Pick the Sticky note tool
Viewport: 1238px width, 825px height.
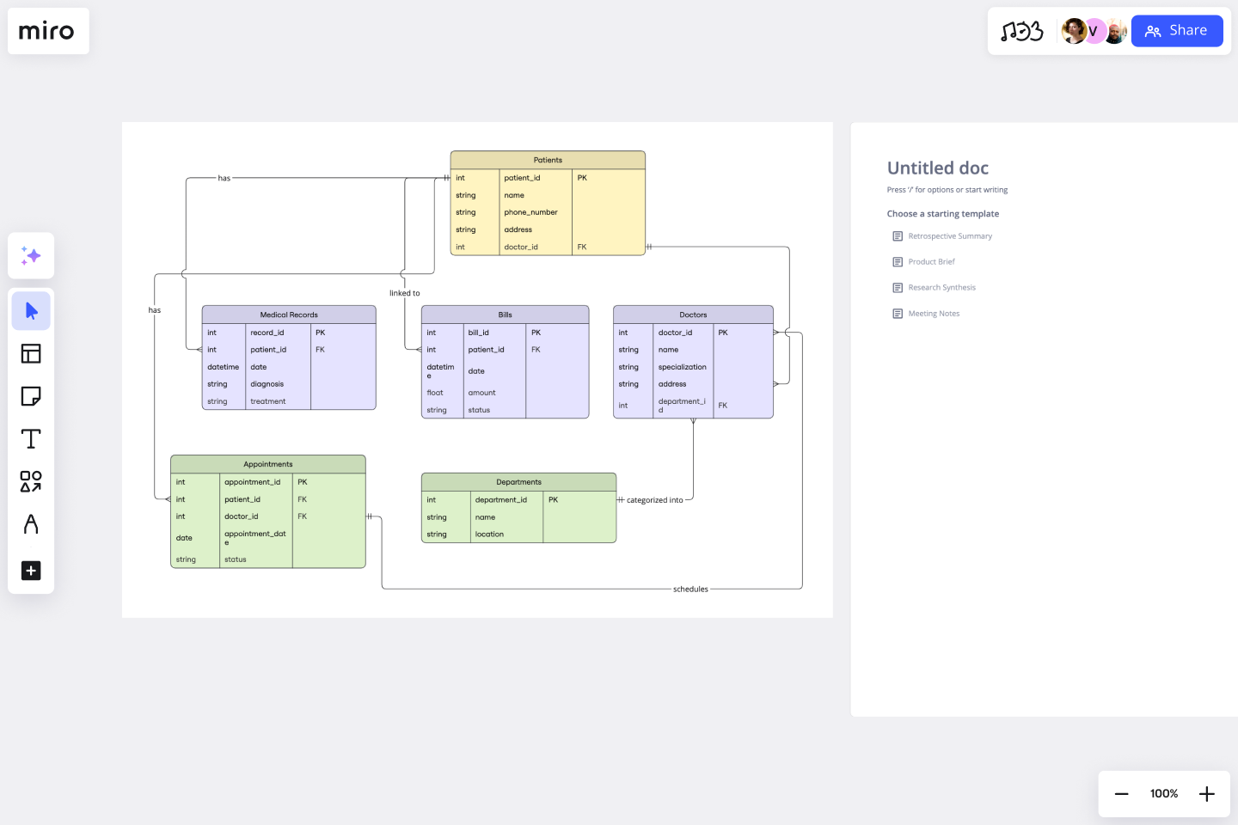point(31,396)
